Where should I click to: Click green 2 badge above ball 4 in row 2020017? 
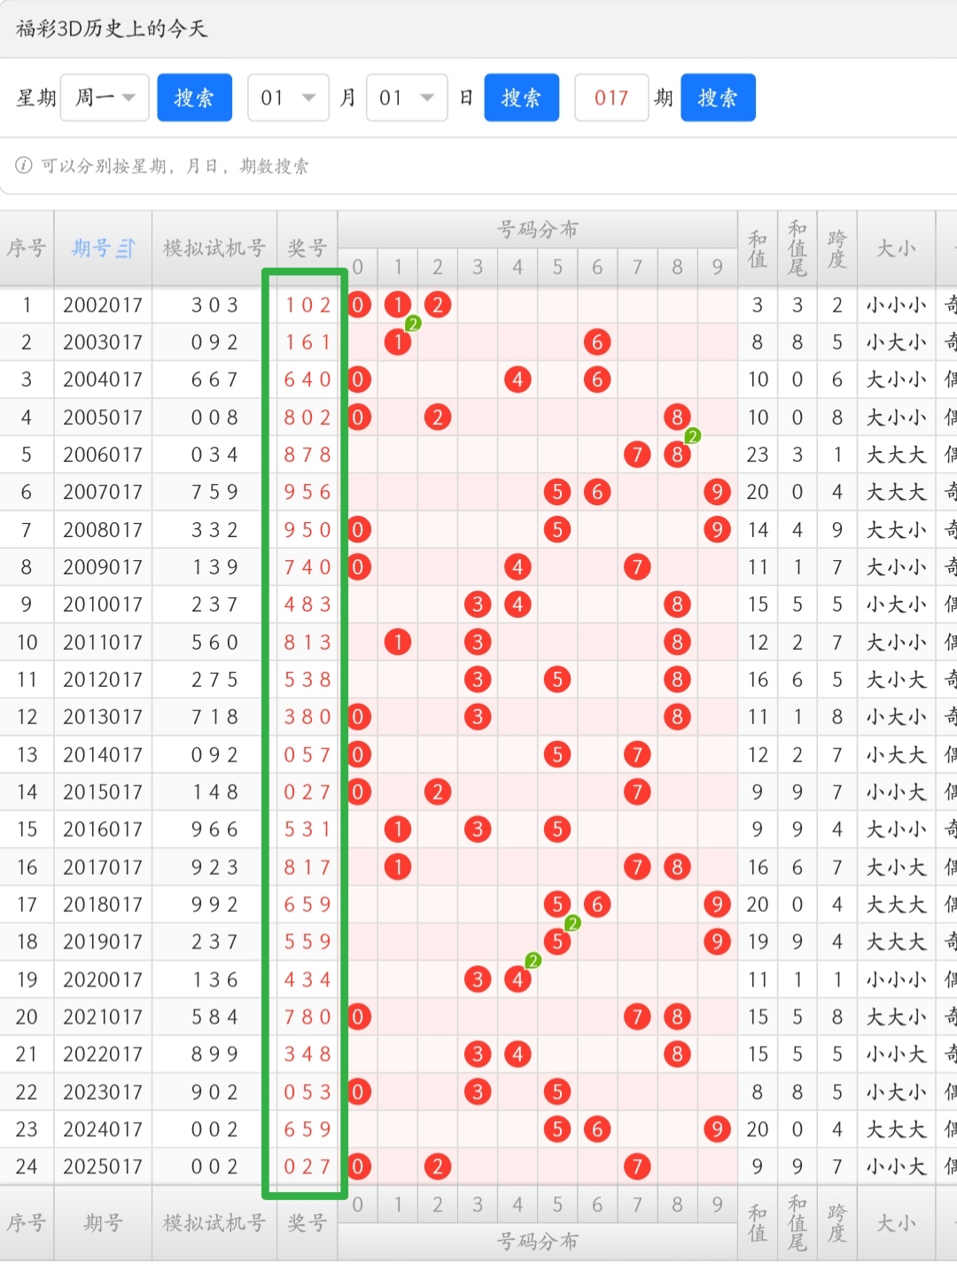[533, 961]
